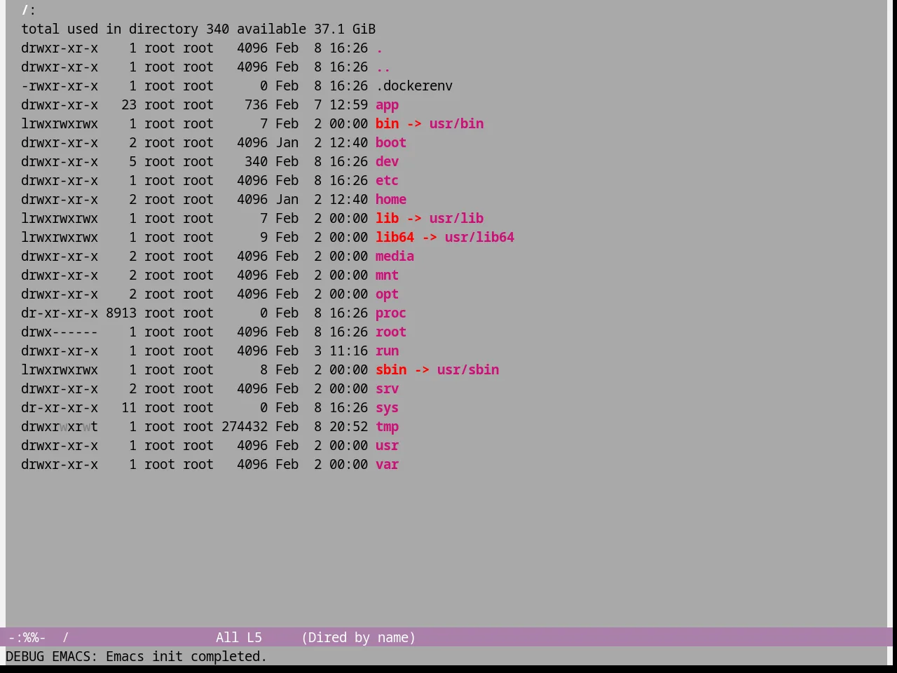This screenshot has width=897, height=673.
Task: Click the 'Feb 3 11:16' date of run
Action: [322, 351]
